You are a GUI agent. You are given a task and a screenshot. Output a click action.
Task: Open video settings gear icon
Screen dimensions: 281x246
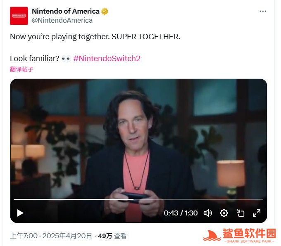224,213
